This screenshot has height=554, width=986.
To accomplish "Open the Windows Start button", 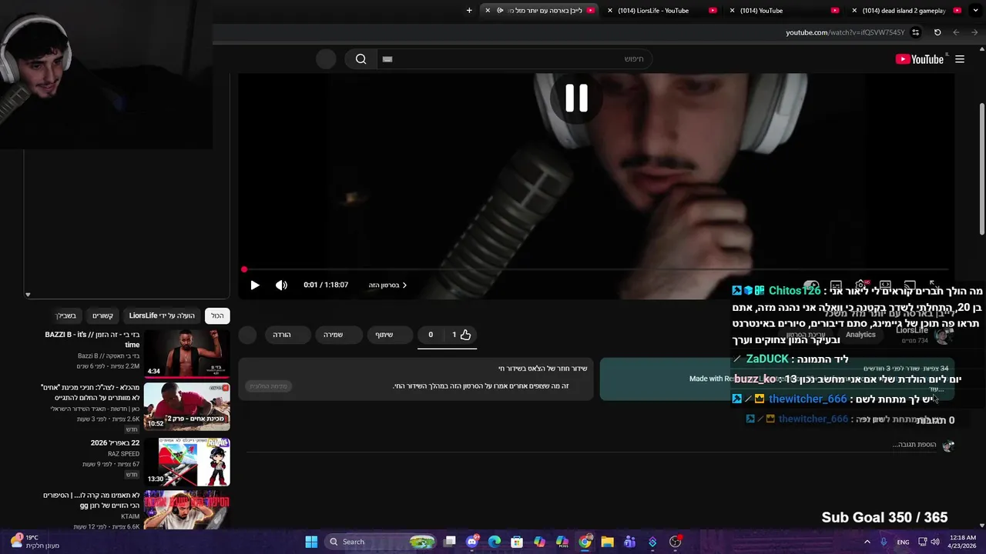I will click(311, 542).
